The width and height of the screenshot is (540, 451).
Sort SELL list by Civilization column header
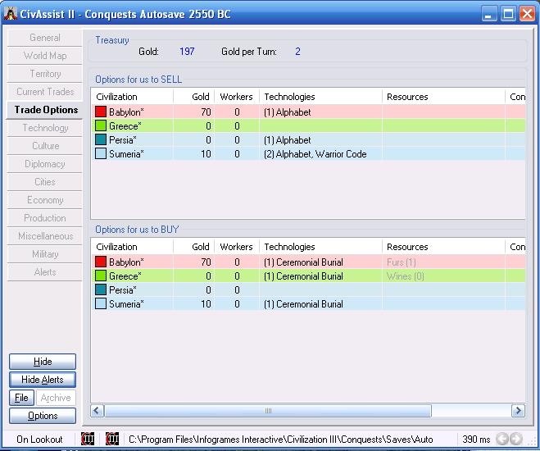(x=132, y=97)
